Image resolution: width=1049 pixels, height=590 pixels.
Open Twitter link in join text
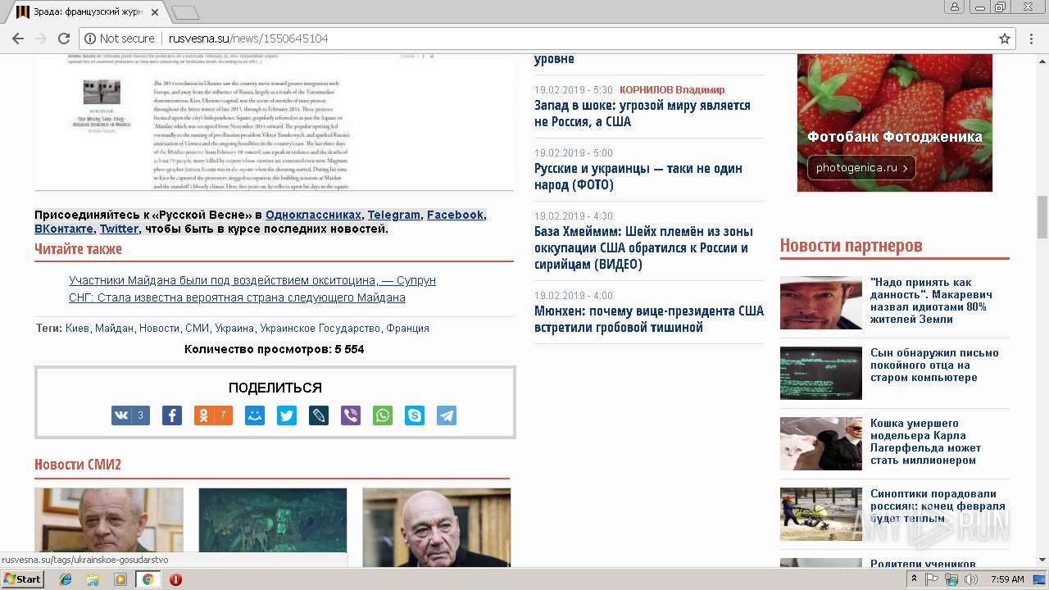tap(119, 229)
